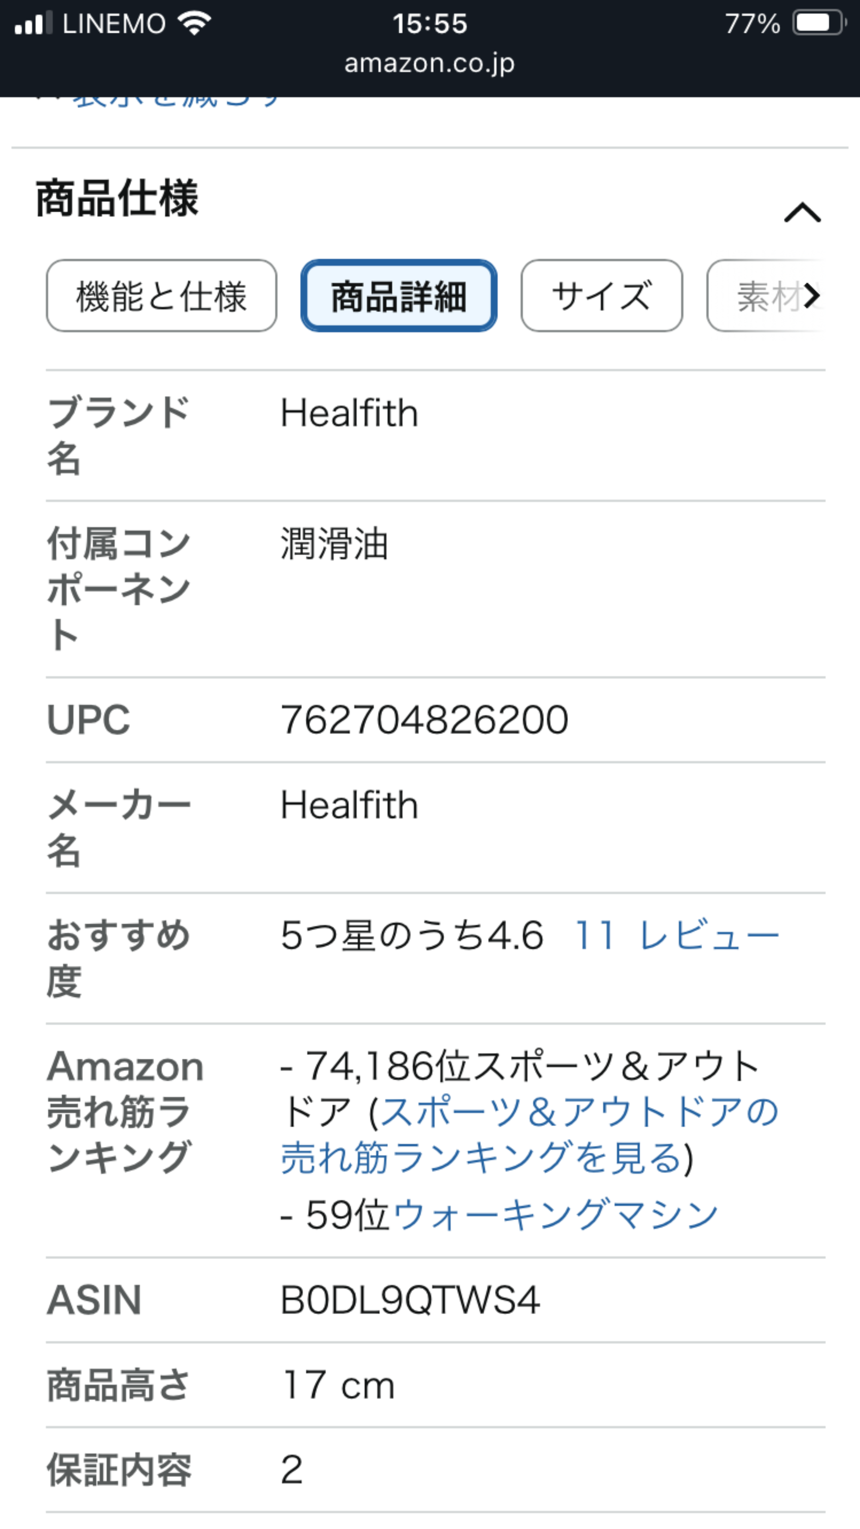The width and height of the screenshot is (860, 1529).
Task: Tap the battery icon in status bar
Action: pyautogui.click(x=818, y=24)
